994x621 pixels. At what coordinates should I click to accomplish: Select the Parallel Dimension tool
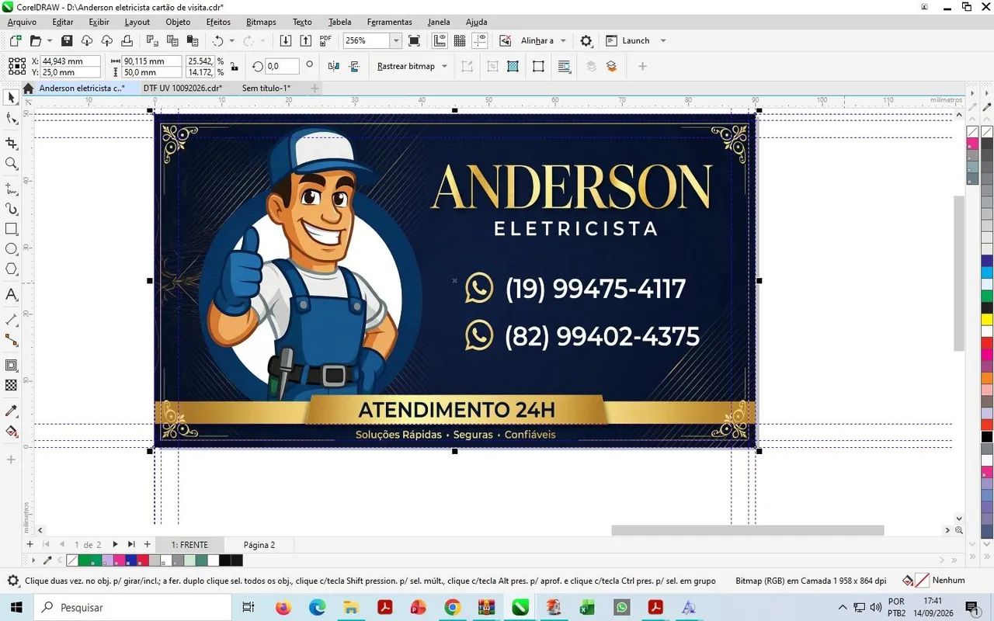click(11, 320)
